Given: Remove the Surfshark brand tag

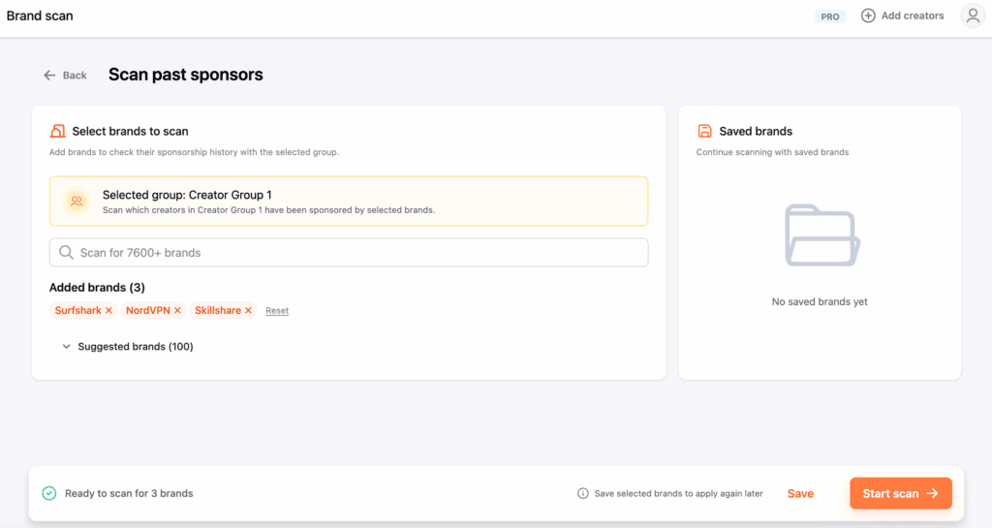Looking at the screenshot, I should 109,311.
